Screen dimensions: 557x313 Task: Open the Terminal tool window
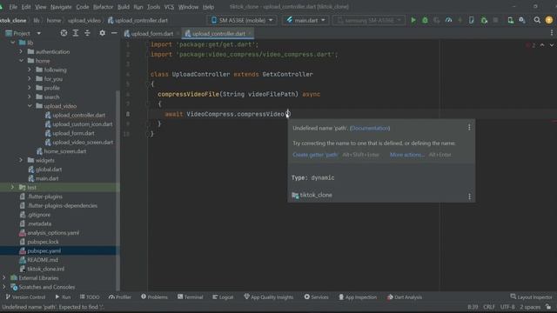coord(190,297)
